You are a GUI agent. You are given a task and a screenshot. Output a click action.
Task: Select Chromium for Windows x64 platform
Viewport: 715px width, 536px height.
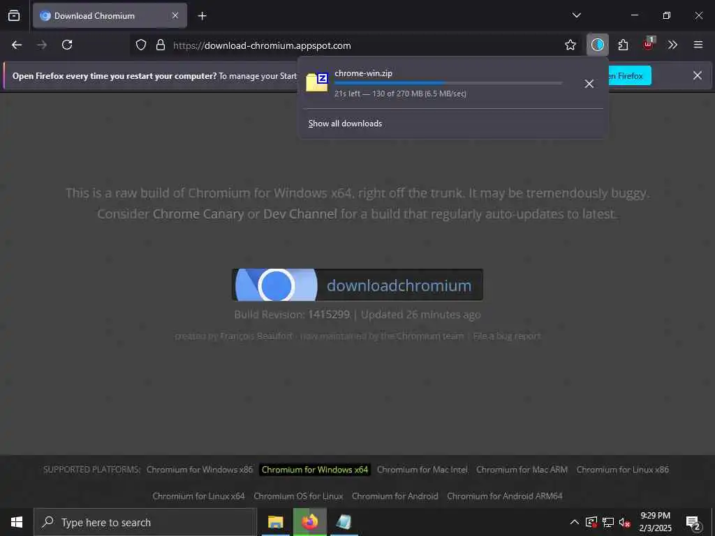click(315, 470)
